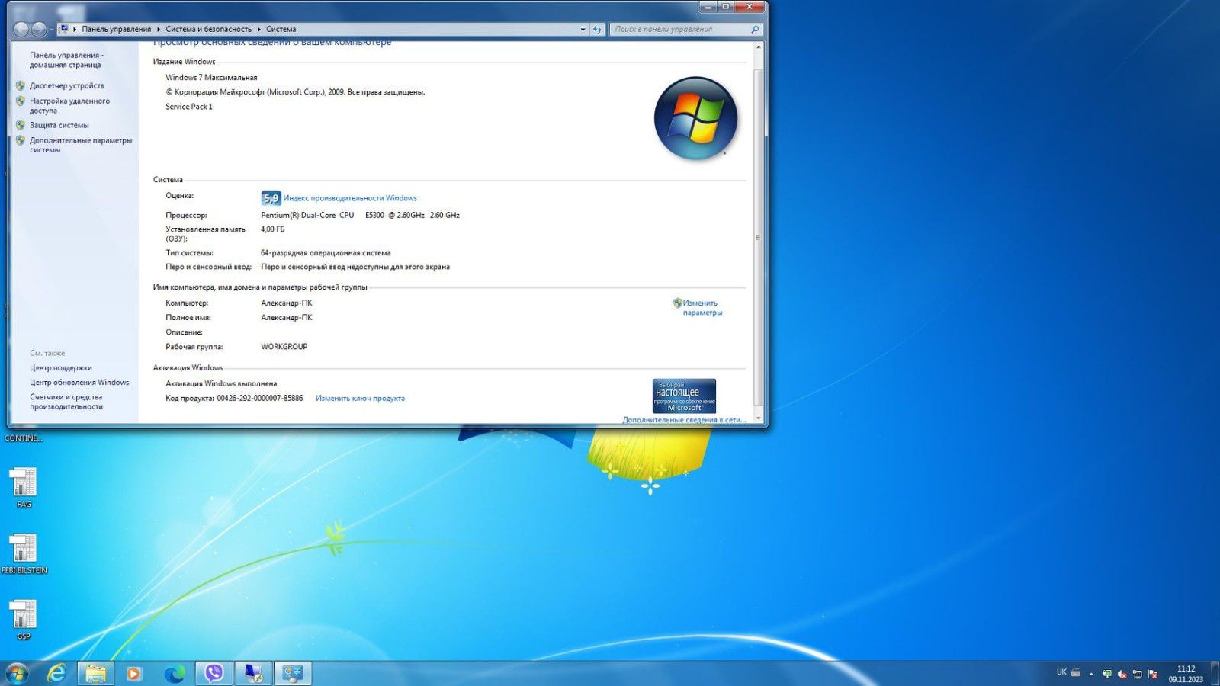Expand arrow after Система и безопасность breadcrumb
The image size is (1220, 686).
(258, 29)
